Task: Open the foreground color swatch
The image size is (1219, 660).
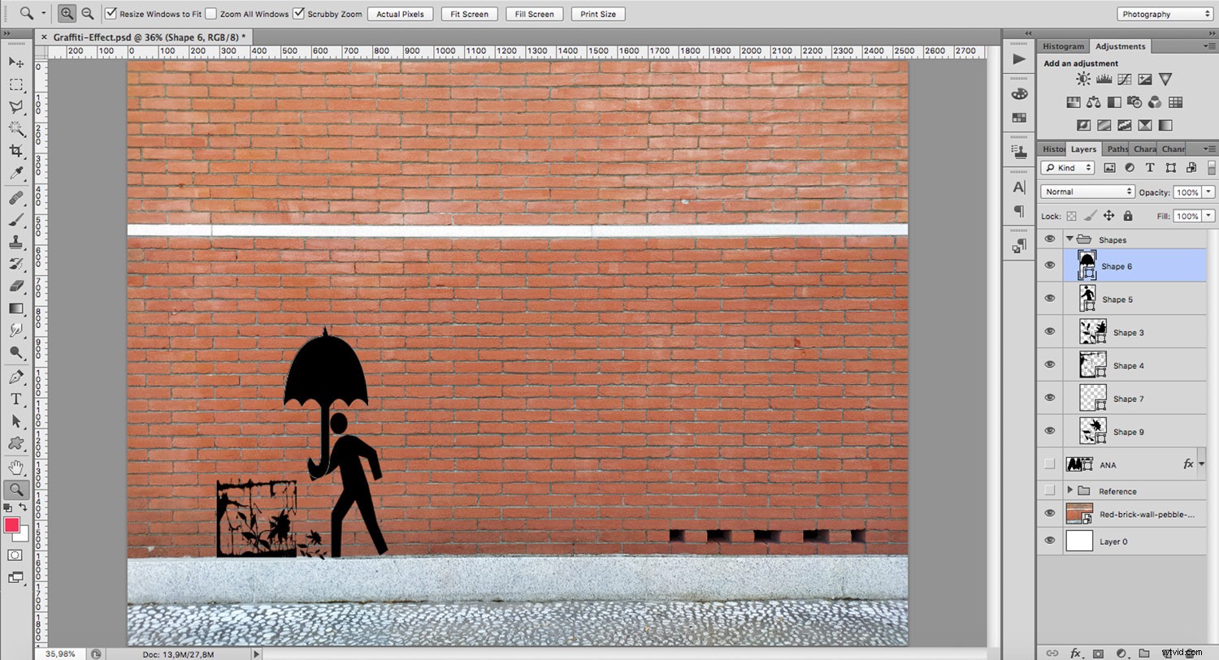Action: coord(11,526)
